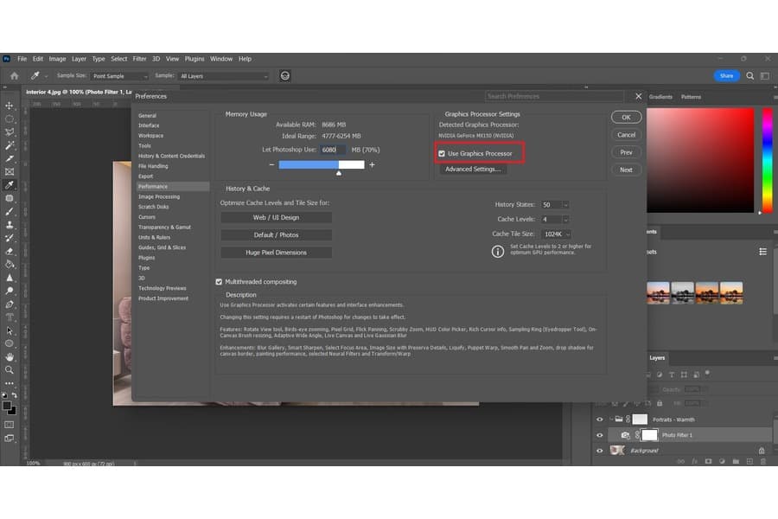
Task: Select the Frame tool
Action: (x=10, y=172)
